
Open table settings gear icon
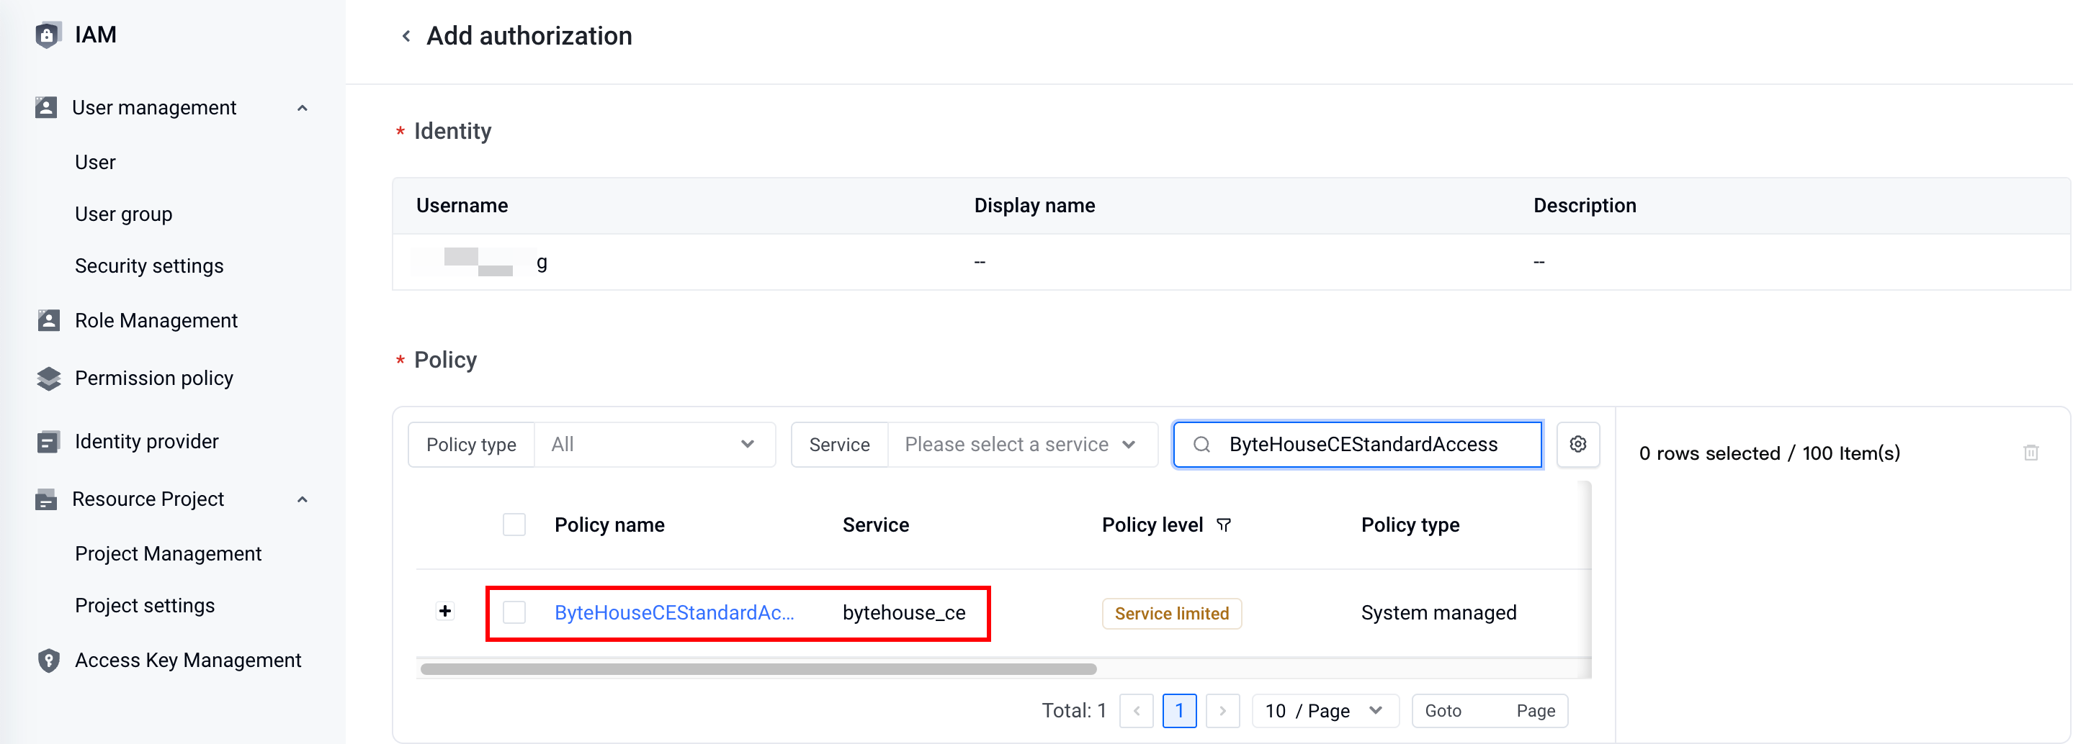[1577, 444]
